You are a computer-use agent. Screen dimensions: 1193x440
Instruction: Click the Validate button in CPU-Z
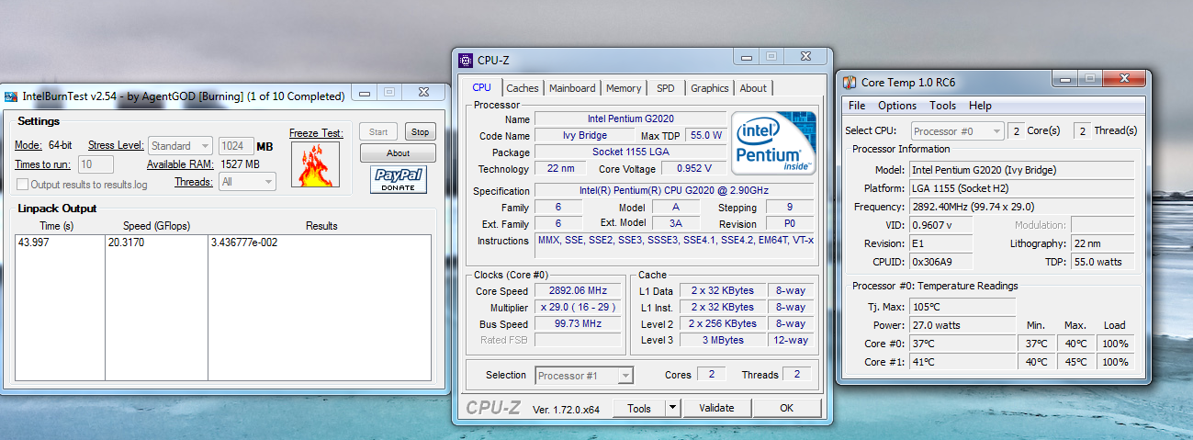pos(716,408)
